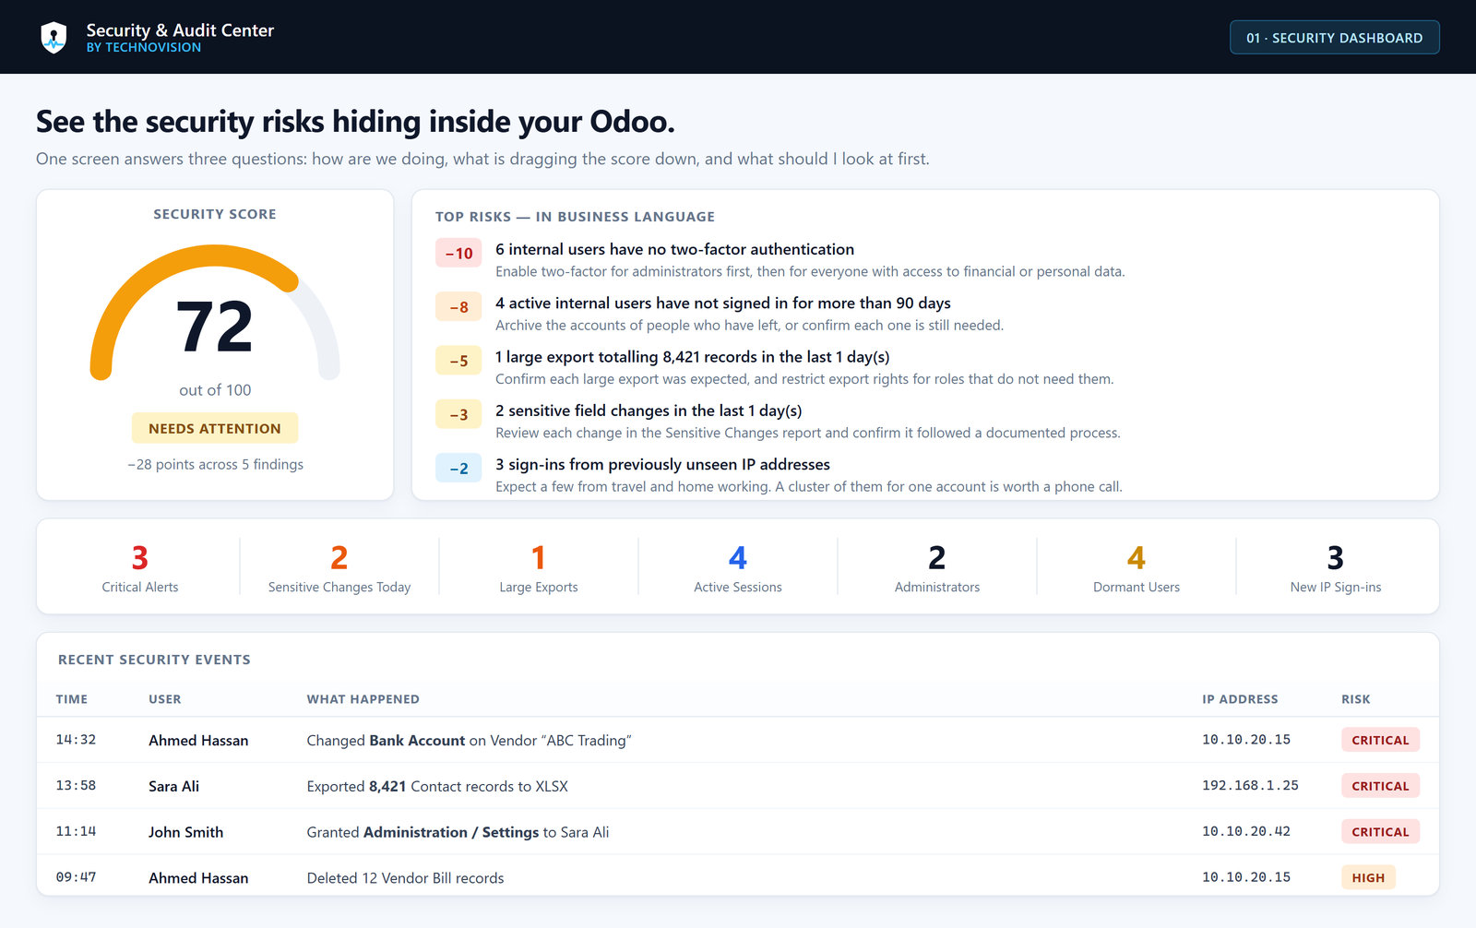The image size is (1476, 928).
Task: Click 'Granted Administration / Settings to Sara Ali'
Action: tap(458, 832)
